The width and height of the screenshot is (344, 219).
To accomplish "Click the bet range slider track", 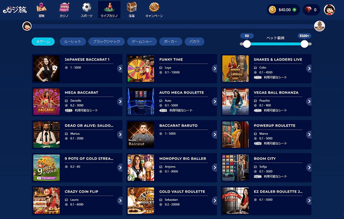I will tap(276, 44).
